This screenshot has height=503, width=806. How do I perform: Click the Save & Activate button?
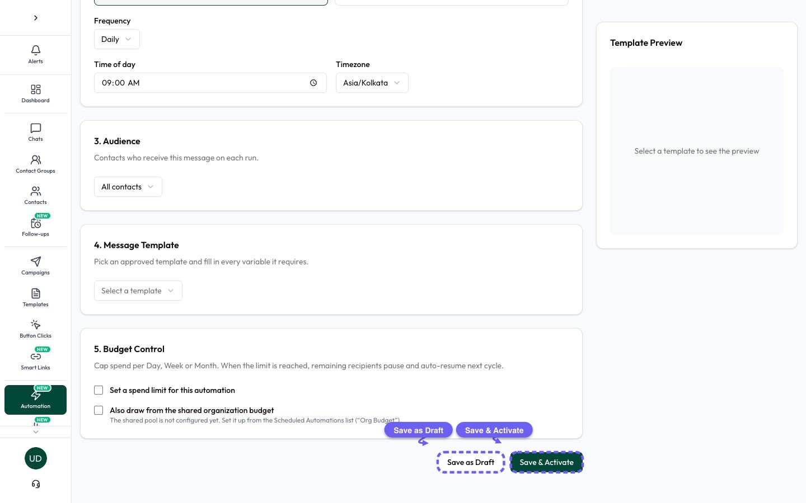[546, 462]
